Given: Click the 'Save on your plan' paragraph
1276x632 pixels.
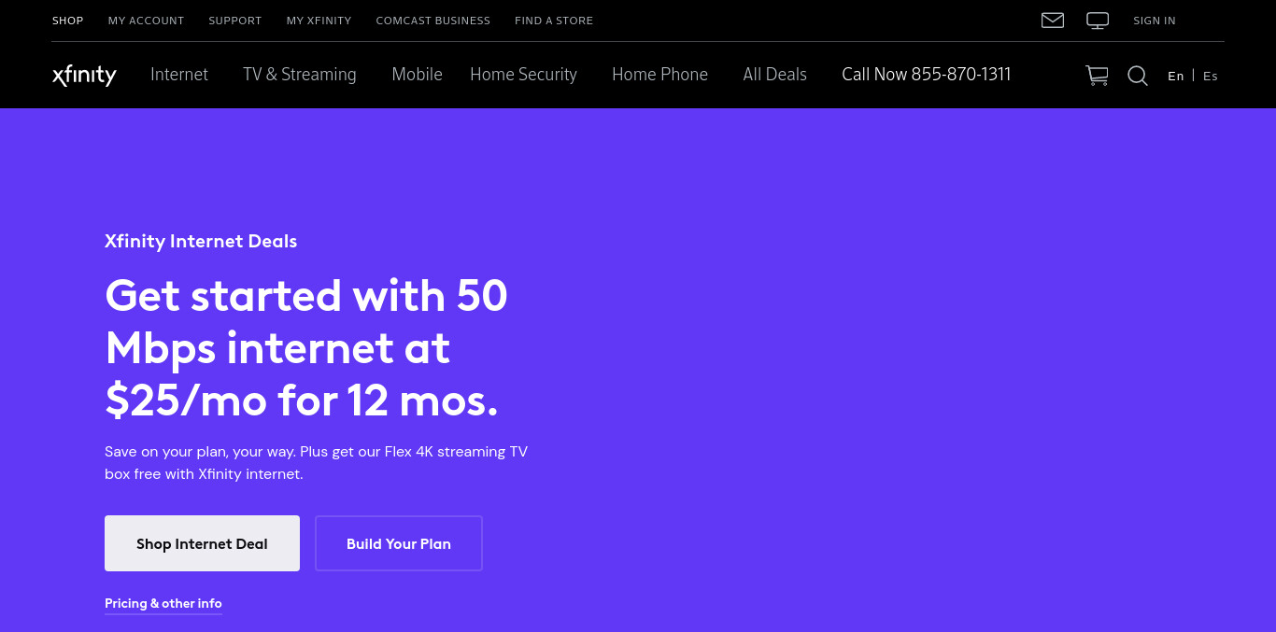Looking at the screenshot, I should click(317, 463).
